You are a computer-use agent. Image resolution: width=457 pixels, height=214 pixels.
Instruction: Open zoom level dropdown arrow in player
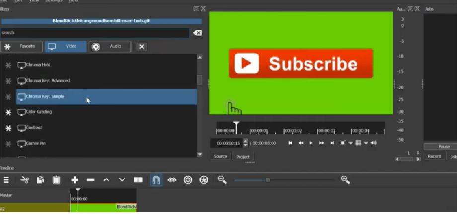click(x=350, y=143)
